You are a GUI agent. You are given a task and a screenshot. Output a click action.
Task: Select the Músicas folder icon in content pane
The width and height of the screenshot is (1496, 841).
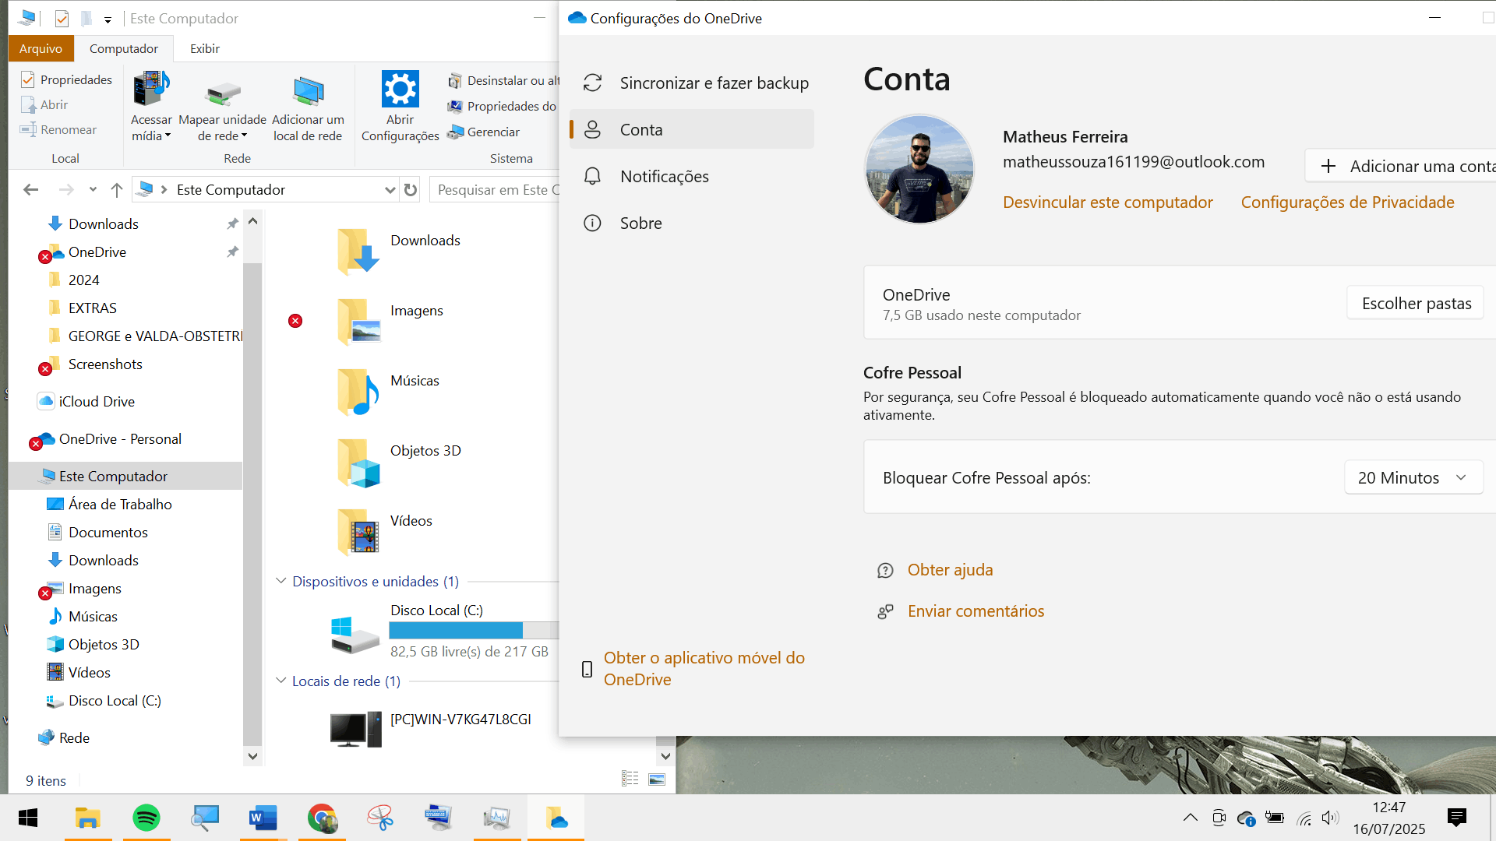pyautogui.click(x=358, y=391)
